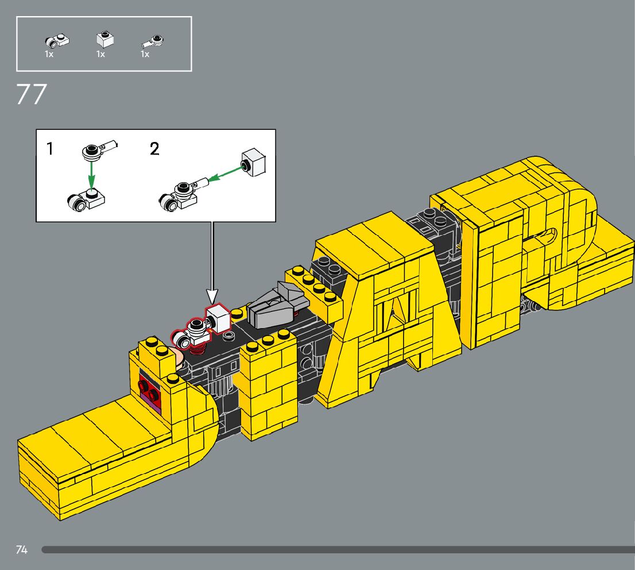Click the page progress bar at bottom
This screenshot has width=635, height=570.
[338, 550]
